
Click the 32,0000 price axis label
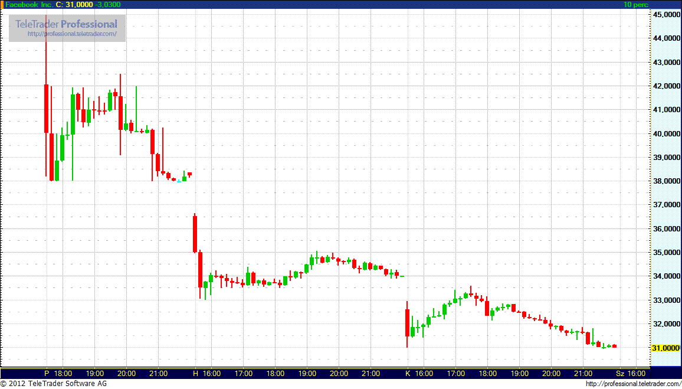click(x=666, y=324)
